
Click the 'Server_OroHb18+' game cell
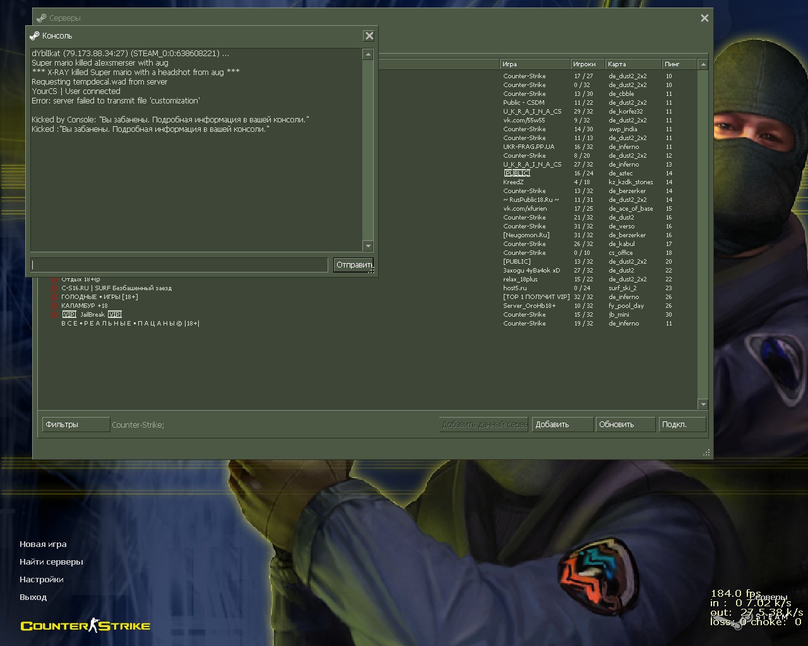530,306
